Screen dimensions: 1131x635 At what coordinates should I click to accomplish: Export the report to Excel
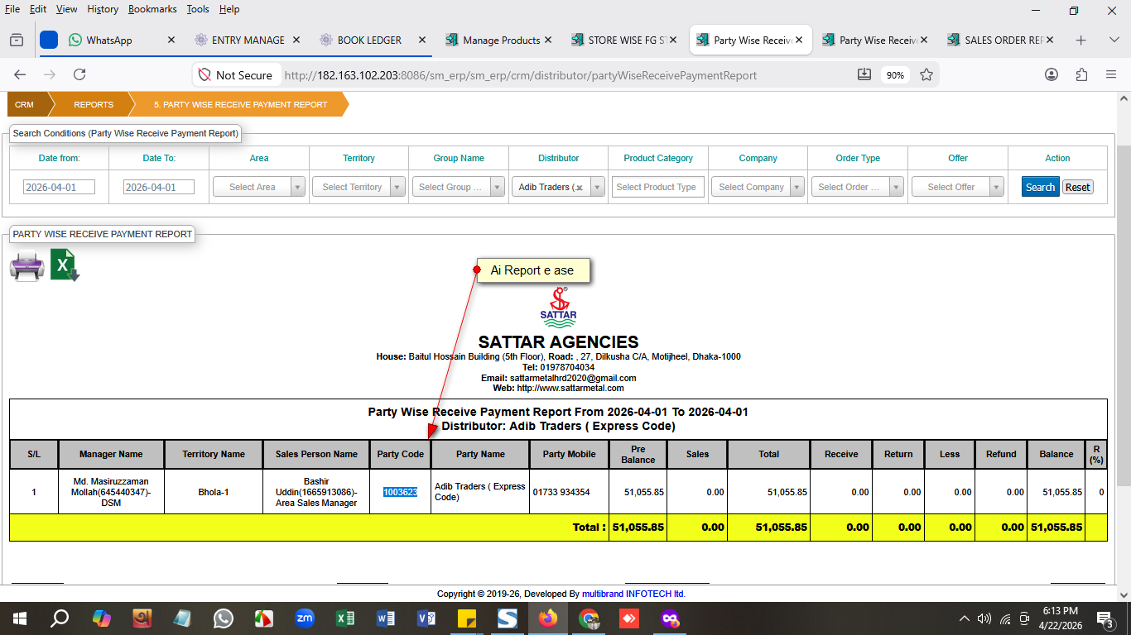pos(65,266)
